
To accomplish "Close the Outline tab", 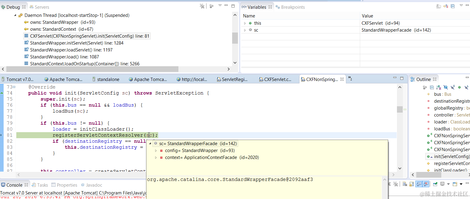I will [x=435, y=79].
